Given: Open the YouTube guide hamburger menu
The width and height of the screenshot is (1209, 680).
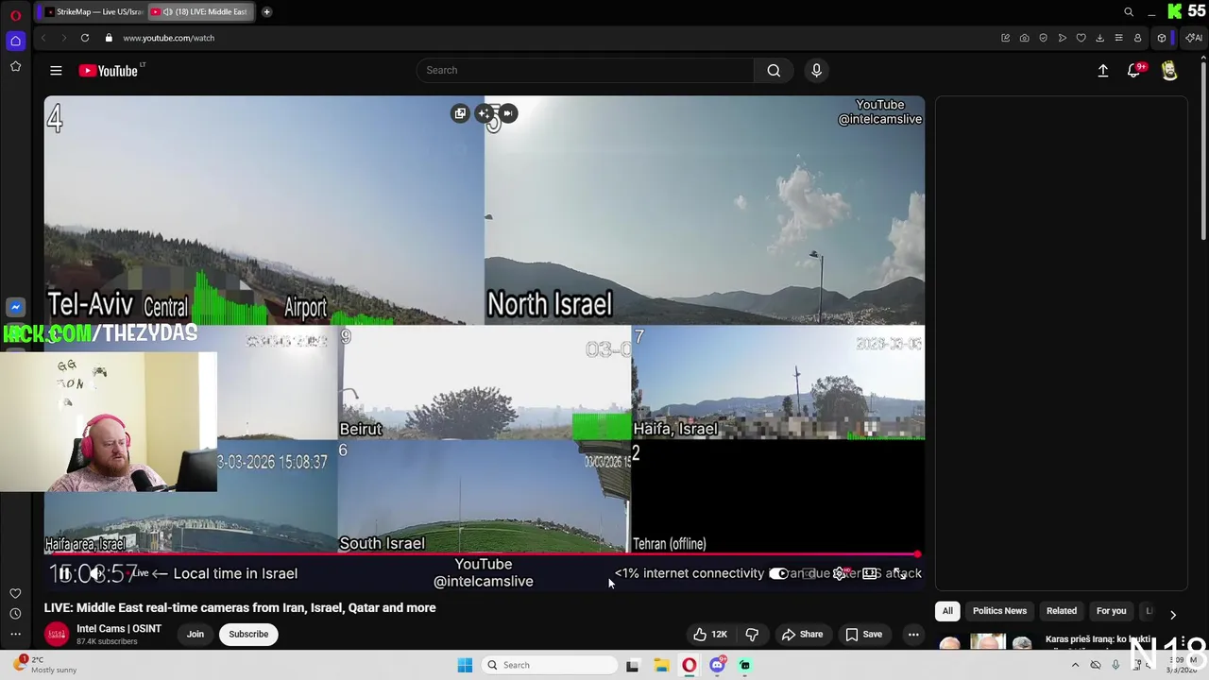Looking at the screenshot, I should (56, 70).
